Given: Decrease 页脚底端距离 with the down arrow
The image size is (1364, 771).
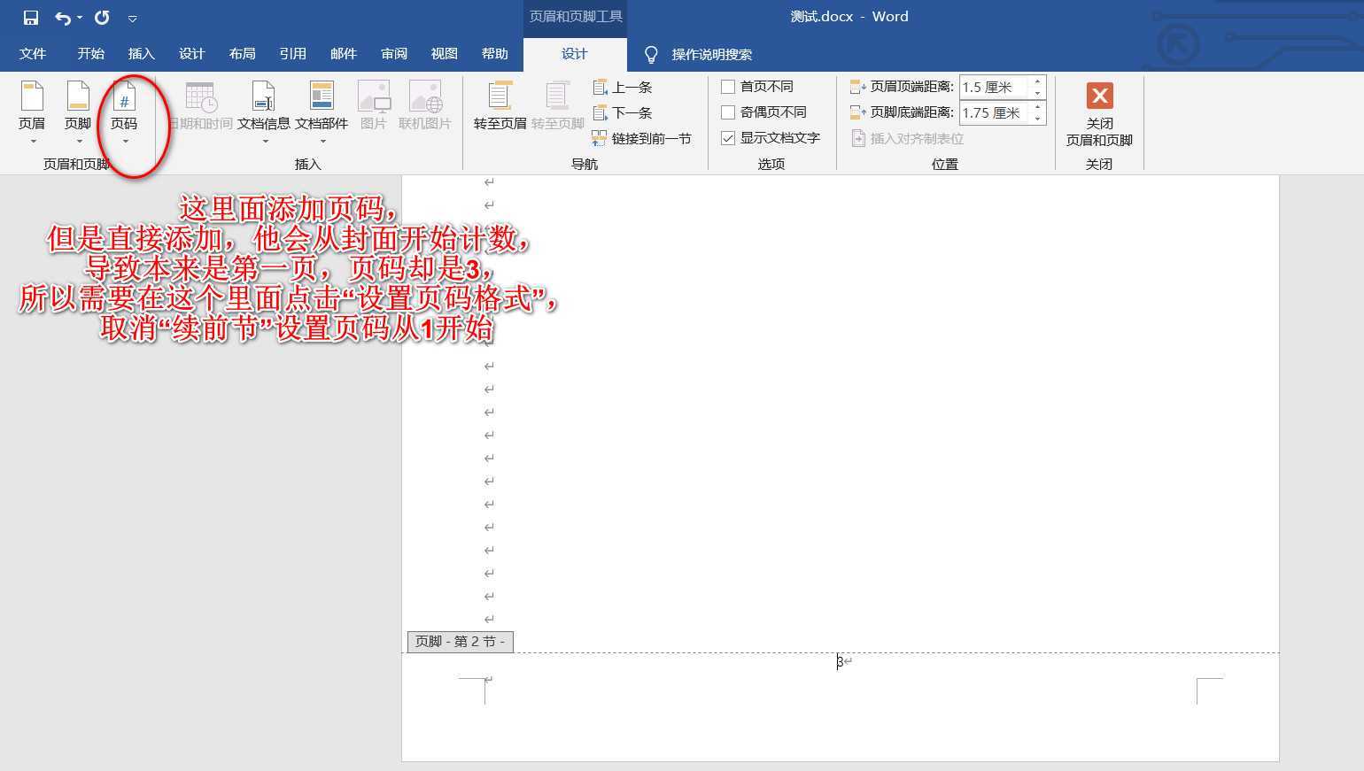Looking at the screenshot, I should 1038,119.
